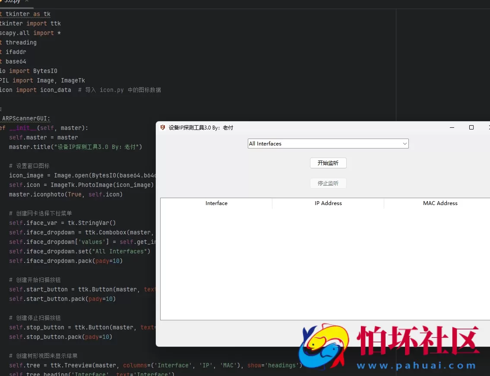Click the empty results table area
Screen dimensions: 490x376
[x=324, y=263]
